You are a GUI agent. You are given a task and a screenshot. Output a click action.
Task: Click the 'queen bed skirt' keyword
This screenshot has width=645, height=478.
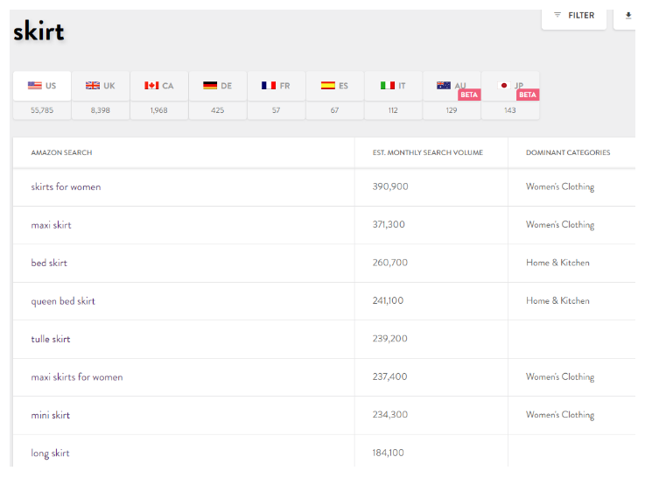[63, 301]
